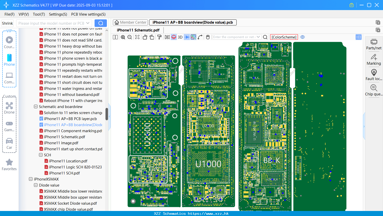The height and width of the screenshot is (216, 383).
Task: Fit the board to the window
Action: (x=137, y=37)
